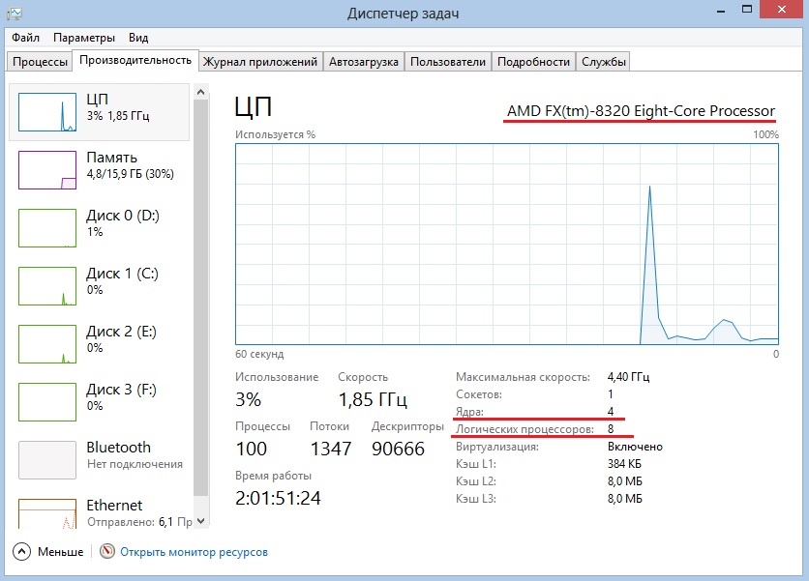
Task: Go to the Пользователи tab
Action: click(x=448, y=62)
